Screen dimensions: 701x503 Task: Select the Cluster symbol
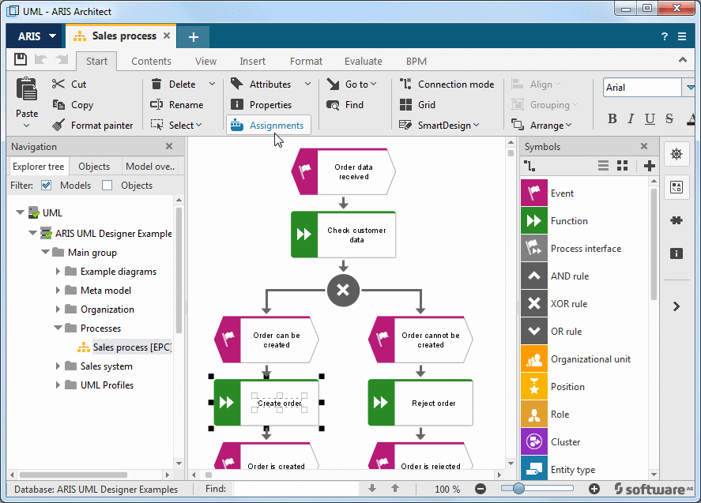click(x=533, y=442)
